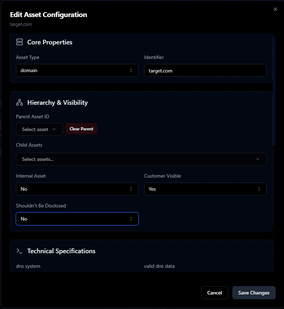Click the Identifier field showing target.com

tap(205, 70)
